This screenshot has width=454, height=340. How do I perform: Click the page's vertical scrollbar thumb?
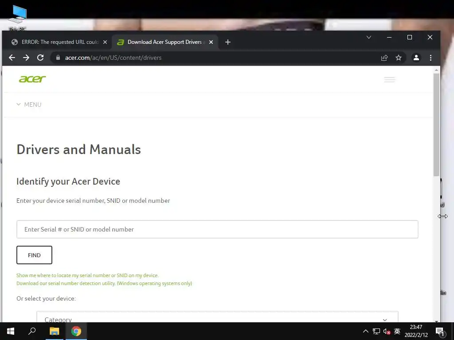(436, 124)
